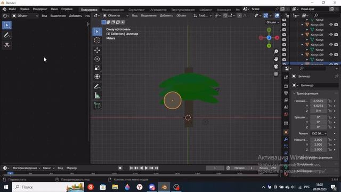Toggle the lock for Location X
Screen dimensions: 341x192
330,101
